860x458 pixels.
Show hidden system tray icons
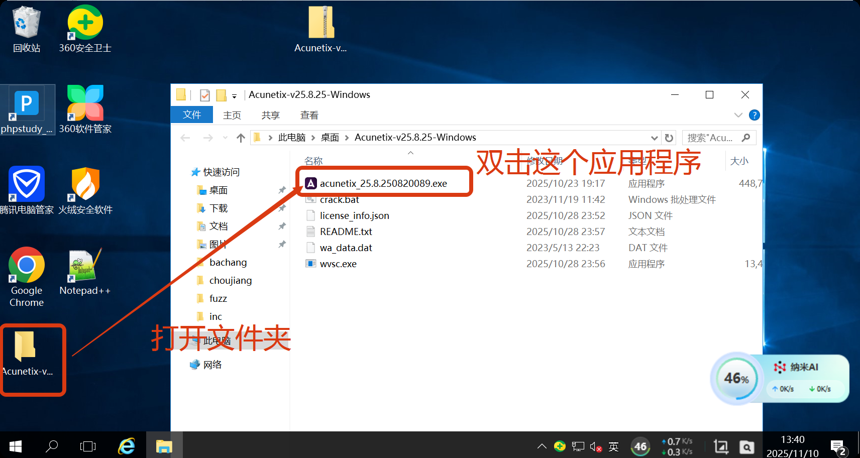pyautogui.click(x=542, y=446)
